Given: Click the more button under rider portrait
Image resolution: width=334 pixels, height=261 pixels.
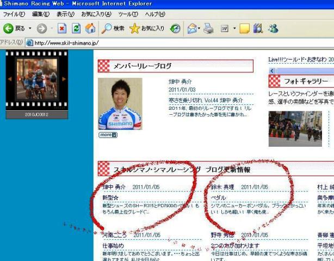Looking at the screenshot, I should tap(108, 135).
